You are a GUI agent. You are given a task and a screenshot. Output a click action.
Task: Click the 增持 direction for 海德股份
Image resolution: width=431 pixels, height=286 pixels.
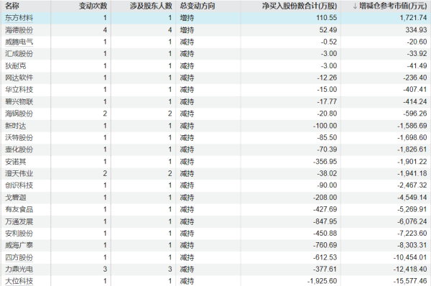click(187, 30)
